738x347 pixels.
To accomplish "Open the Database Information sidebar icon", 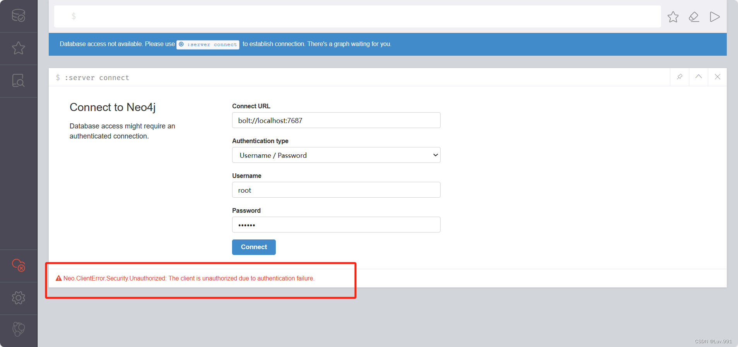I will [19, 15].
